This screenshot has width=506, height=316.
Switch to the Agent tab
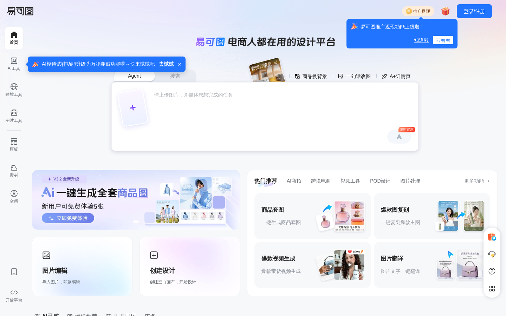(x=134, y=76)
